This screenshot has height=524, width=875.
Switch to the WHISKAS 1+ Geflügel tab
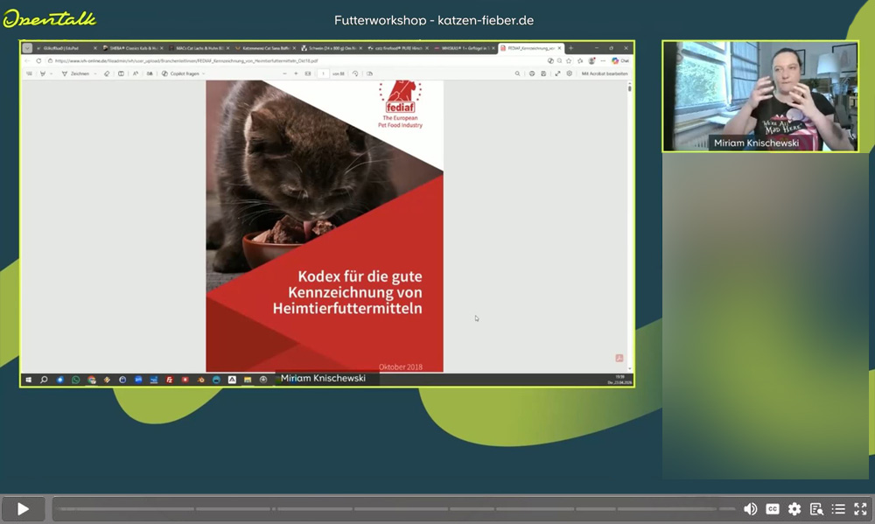pos(465,48)
